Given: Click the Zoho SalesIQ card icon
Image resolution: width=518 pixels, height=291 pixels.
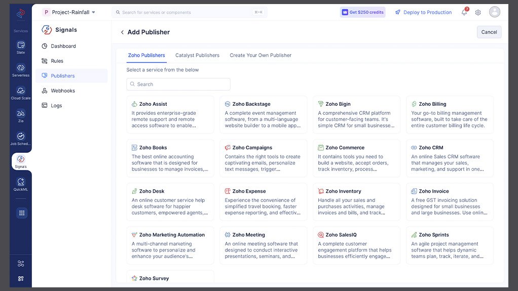Looking at the screenshot, I should point(321,235).
